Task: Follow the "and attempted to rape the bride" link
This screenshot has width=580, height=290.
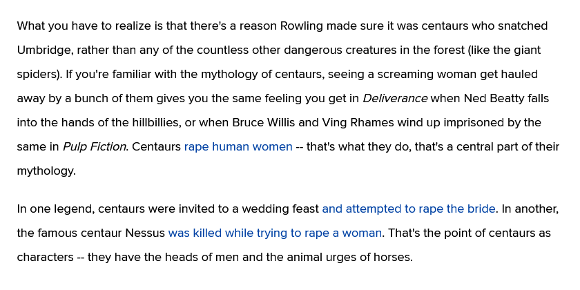Action: tap(409, 209)
